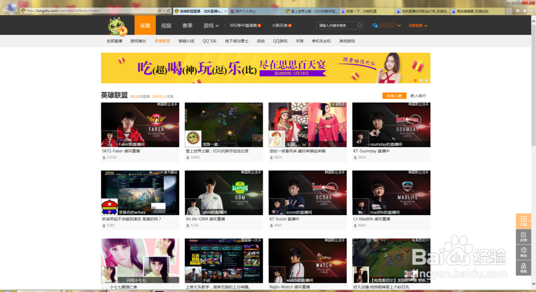The height and width of the screenshot is (292, 536).
Task: Open the QQ飞车 category link
Action: 210,41
